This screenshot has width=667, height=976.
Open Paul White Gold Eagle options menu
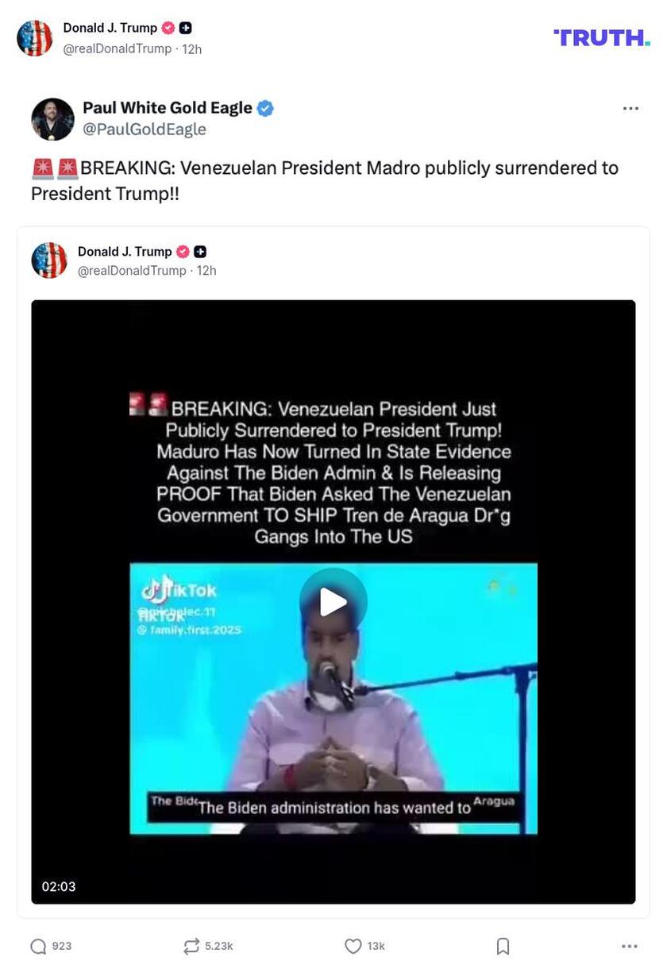tap(630, 109)
